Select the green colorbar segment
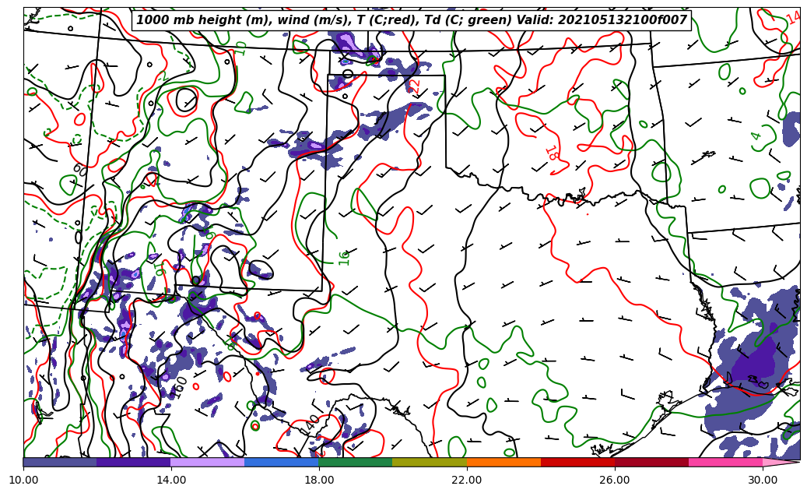This screenshot has width=807, height=493. coord(355,462)
